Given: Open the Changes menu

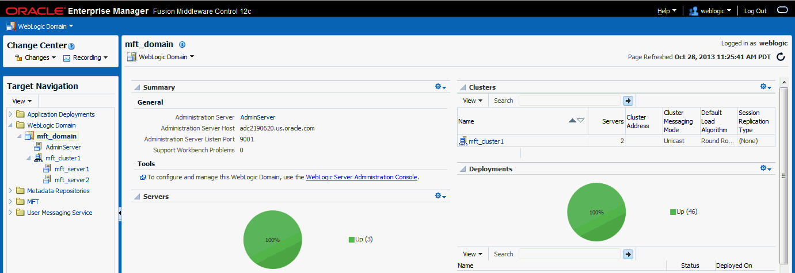Looking at the screenshot, I should pyautogui.click(x=40, y=57).
